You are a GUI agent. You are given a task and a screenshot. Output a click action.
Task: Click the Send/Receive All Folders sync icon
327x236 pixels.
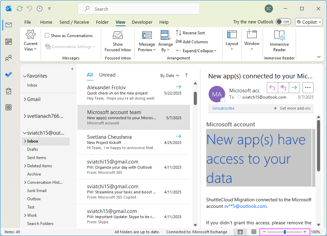tap(20, 9)
